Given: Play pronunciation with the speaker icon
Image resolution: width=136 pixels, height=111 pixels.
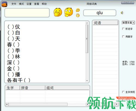Looking at the screenshot, I should (x=122, y=13).
